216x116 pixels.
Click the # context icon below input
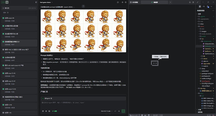pos(46,111)
